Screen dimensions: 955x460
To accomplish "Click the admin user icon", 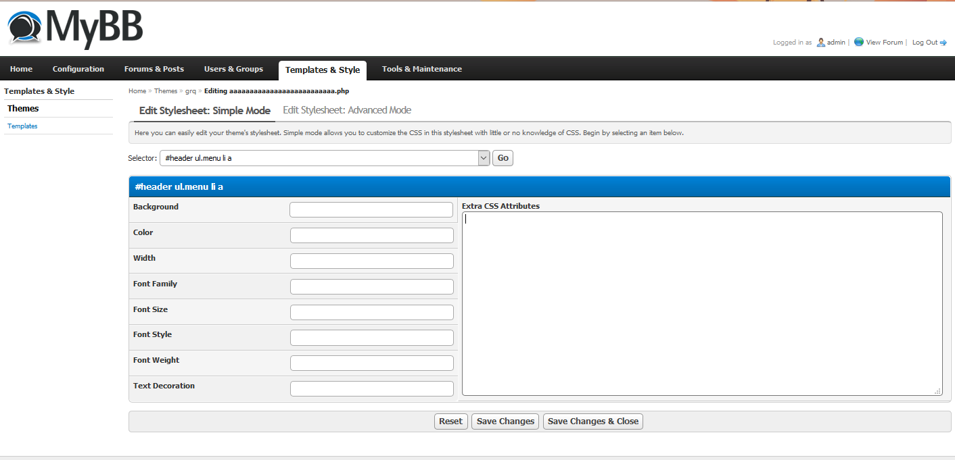I will coord(820,42).
